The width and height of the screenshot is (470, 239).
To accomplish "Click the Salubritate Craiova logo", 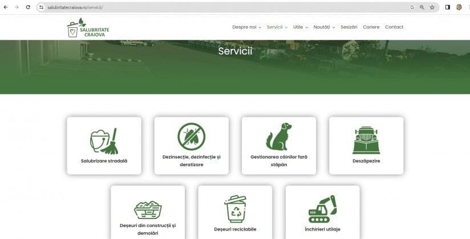I will 88,27.
